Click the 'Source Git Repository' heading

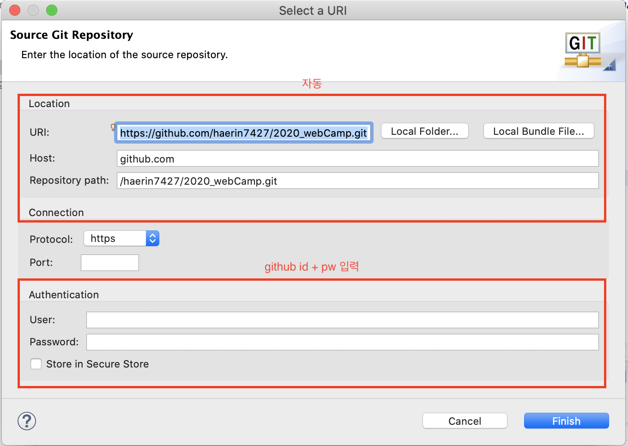(x=72, y=35)
